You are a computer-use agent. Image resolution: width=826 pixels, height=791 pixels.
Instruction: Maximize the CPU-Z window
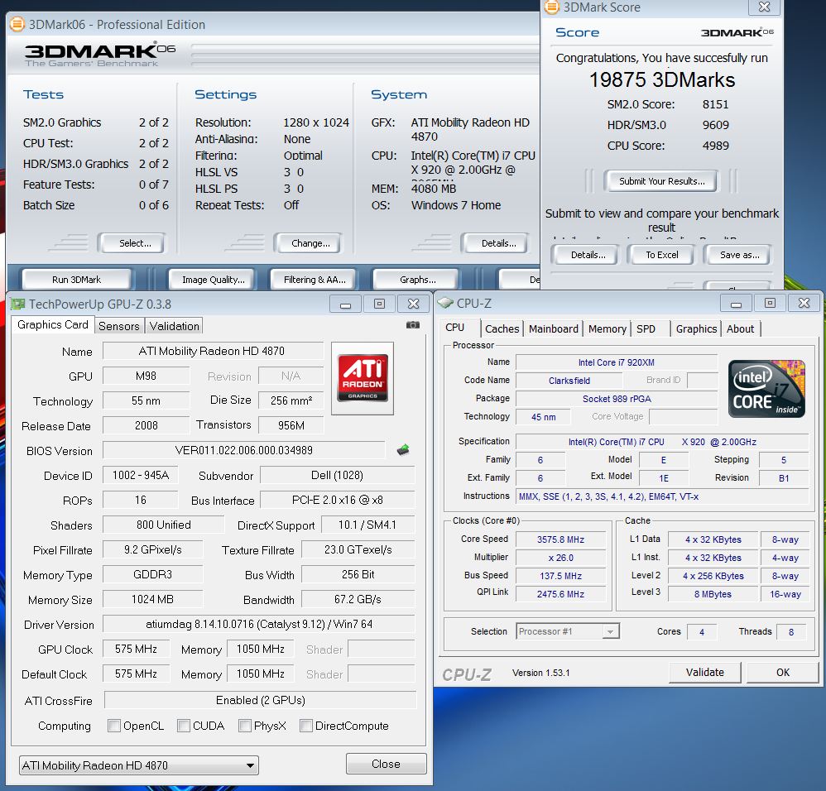click(770, 303)
